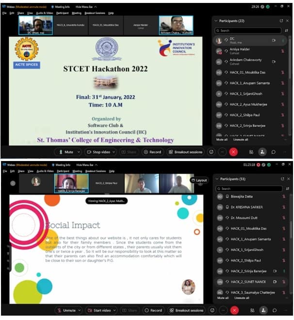Click the Search field in the Participants (22) panel
This screenshot has height=320, width=294.
pos(248,31)
